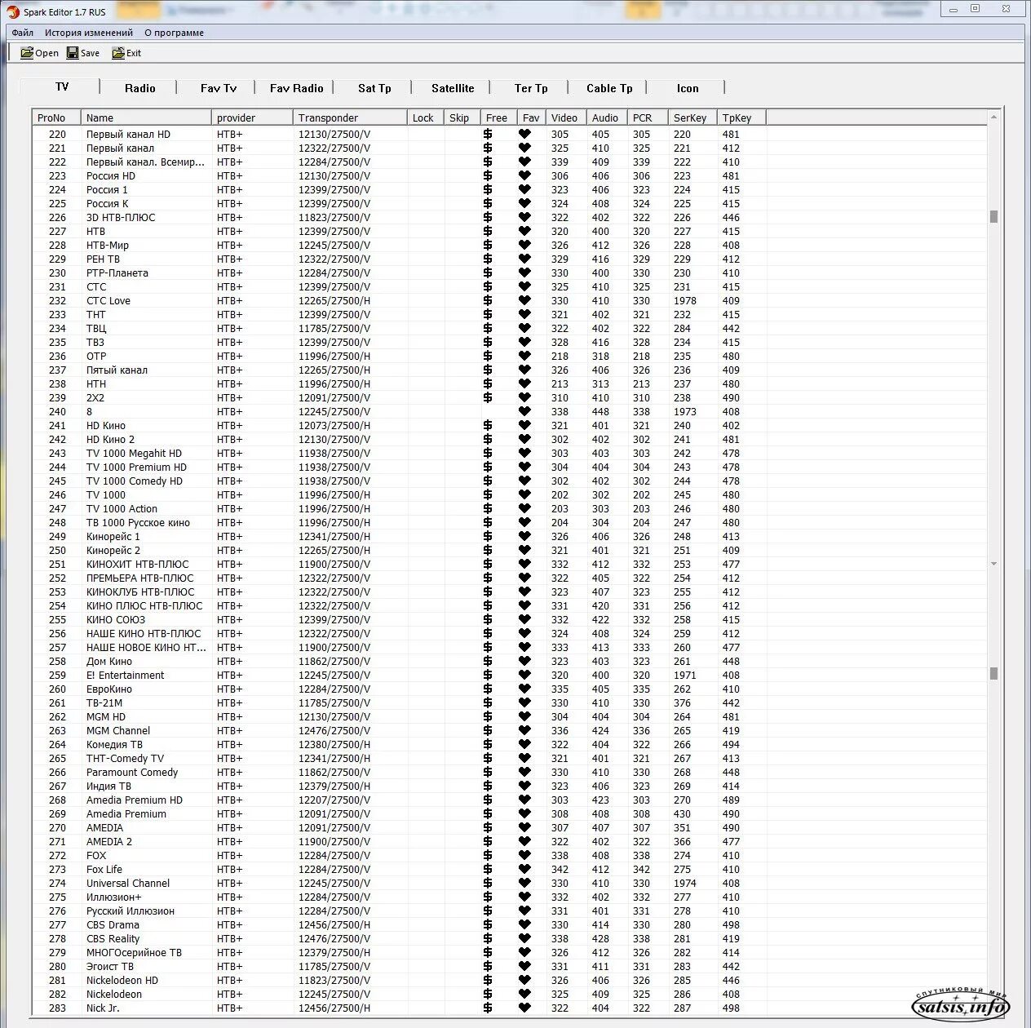
Task: Click SerKey value 1978 for СТС Love
Action: [685, 300]
